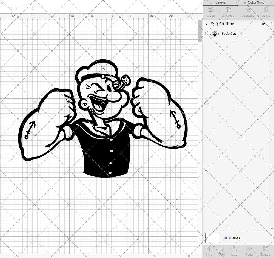Open the Blank Canvas color swatch
Viewport: 274px width, 258px height.
tap(213, 238)
